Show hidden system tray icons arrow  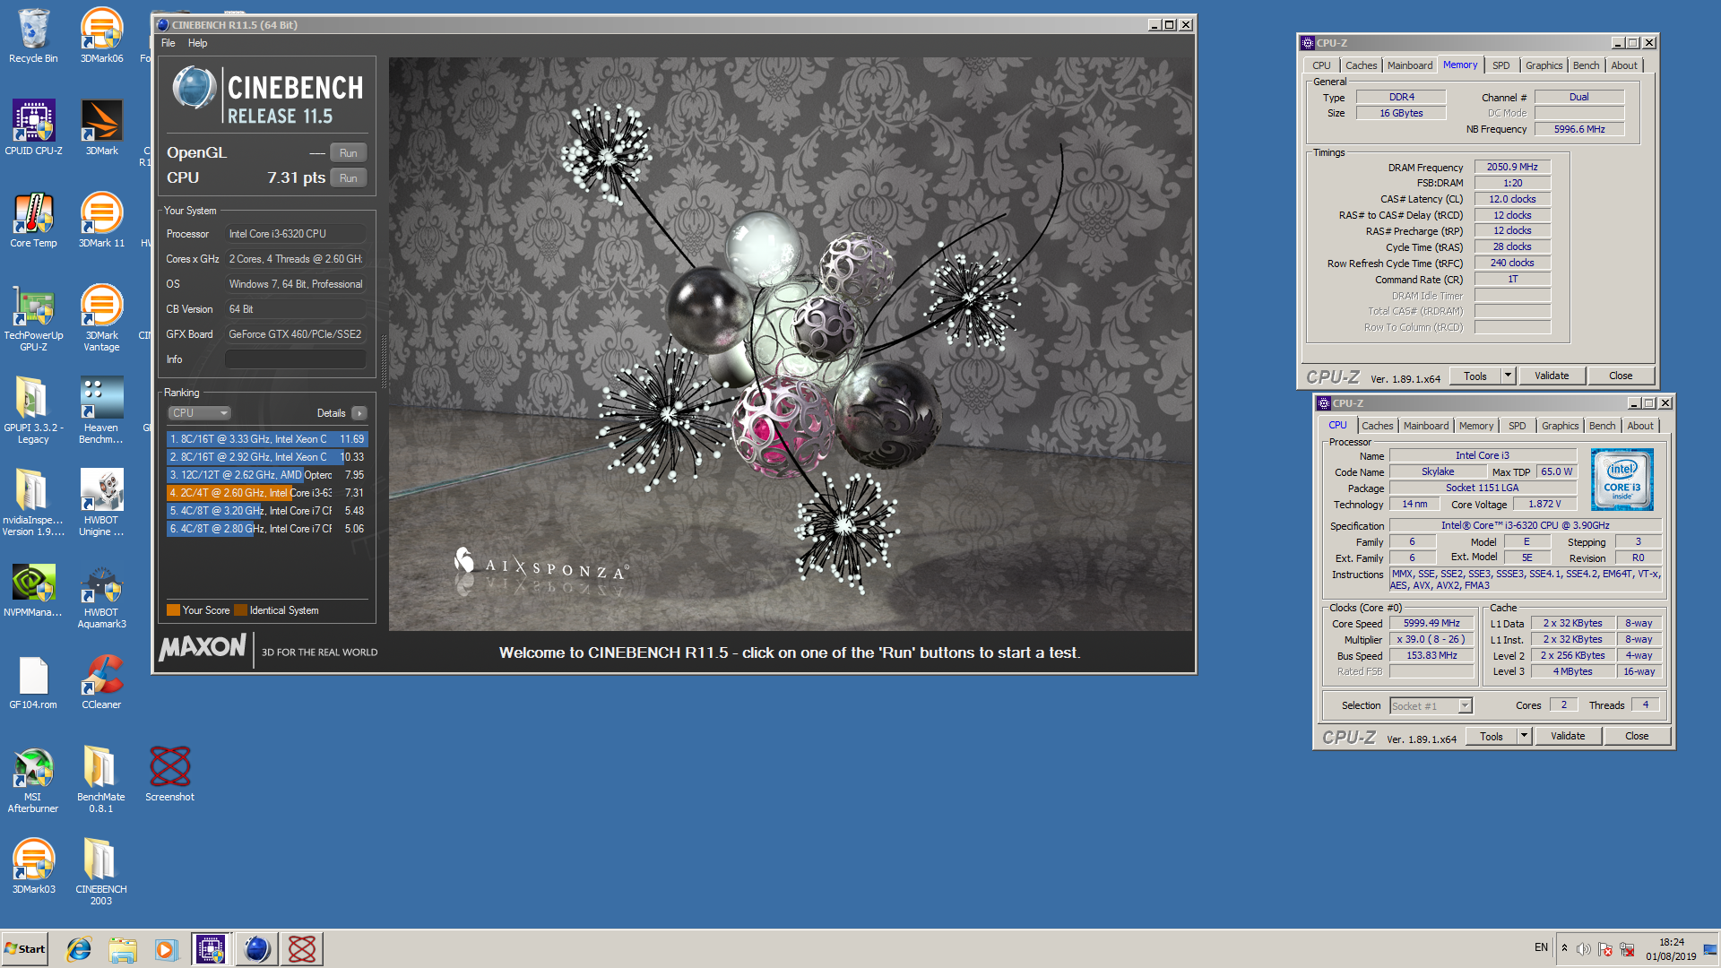(x=1564, y=948)
